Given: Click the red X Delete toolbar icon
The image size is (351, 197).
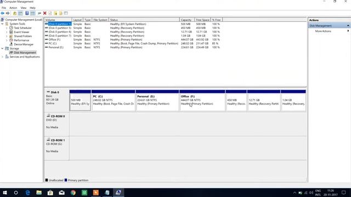Looking at the screenshot, I should 45,13.
